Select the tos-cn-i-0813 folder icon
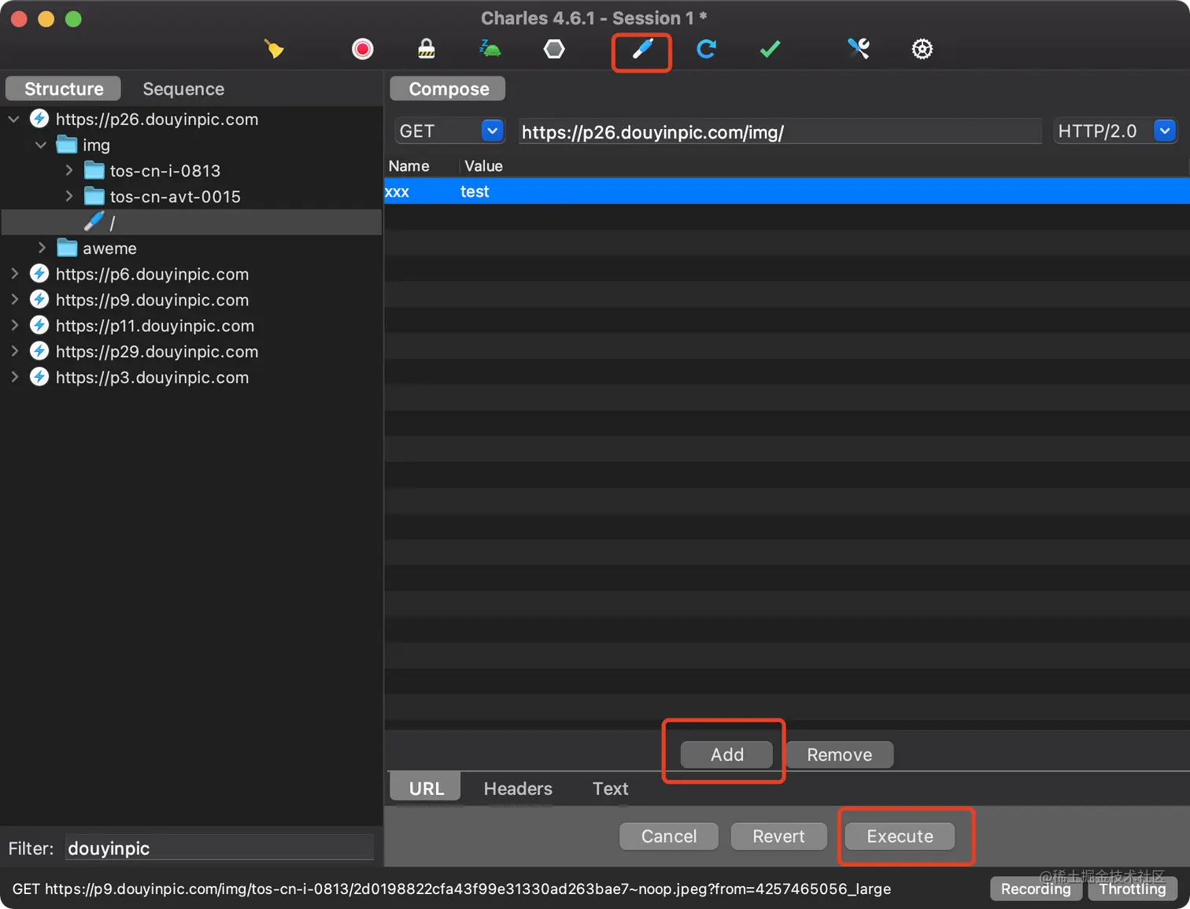 [94, 171]
